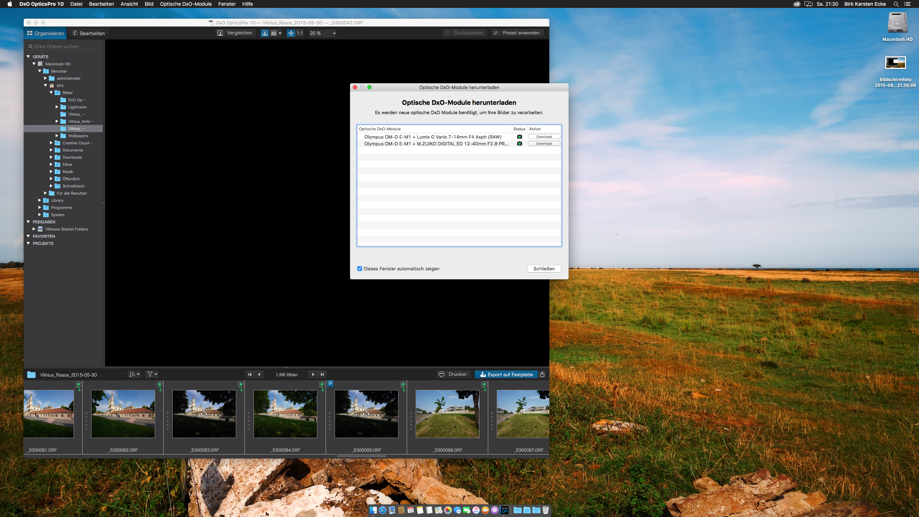Viewport: 919px width, 517px height.
Task: Switch to the Bearbeiten tab
Action: click(x=89, y=33)
